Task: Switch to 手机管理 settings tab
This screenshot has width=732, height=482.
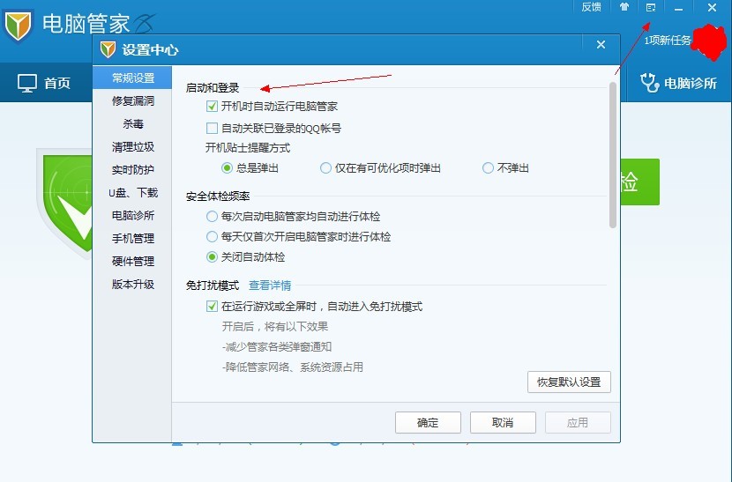Action: [x=132, y=239]
